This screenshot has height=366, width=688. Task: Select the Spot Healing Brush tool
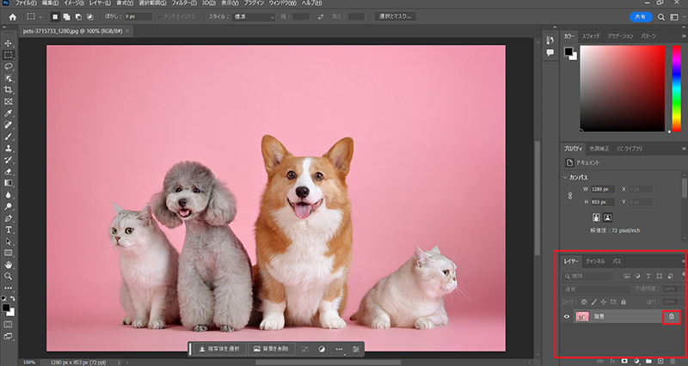(9, 125)
